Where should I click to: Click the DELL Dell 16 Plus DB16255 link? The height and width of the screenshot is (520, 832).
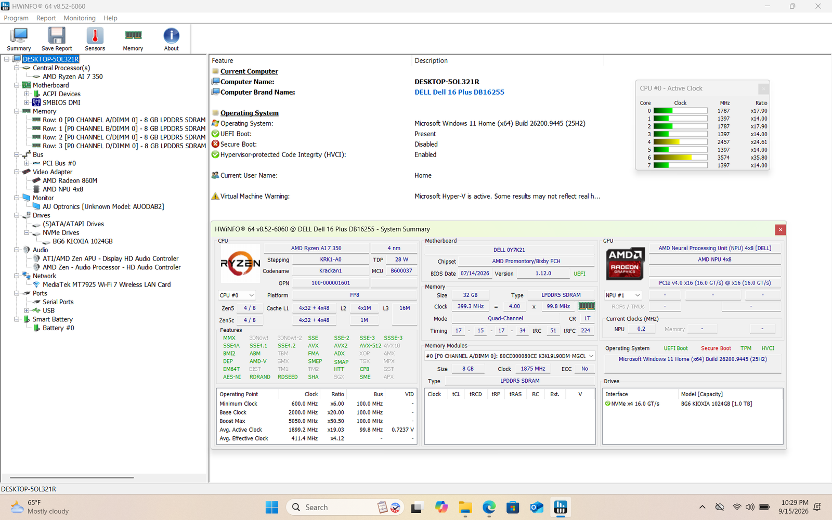[459, 92]
